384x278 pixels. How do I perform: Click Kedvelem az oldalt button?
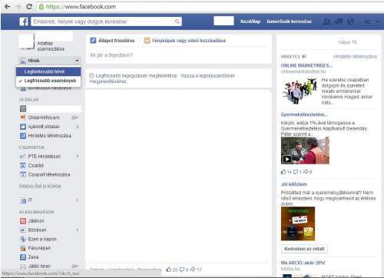click(x=304, y=249)
